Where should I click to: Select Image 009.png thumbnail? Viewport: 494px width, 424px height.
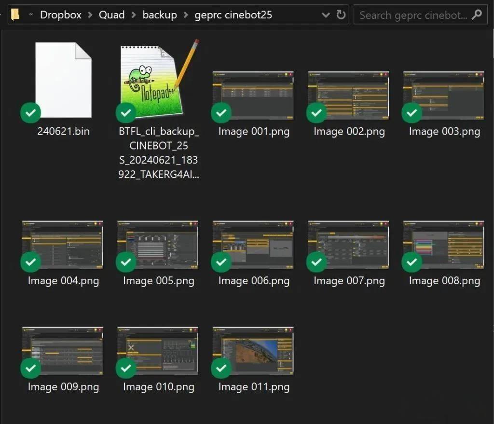pyautogui.click(x=62, y=351)
